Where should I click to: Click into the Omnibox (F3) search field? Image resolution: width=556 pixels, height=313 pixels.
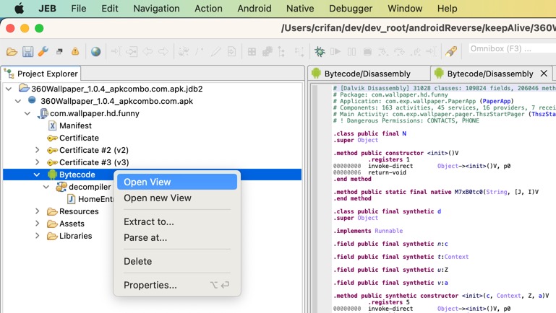click(512, 48)
